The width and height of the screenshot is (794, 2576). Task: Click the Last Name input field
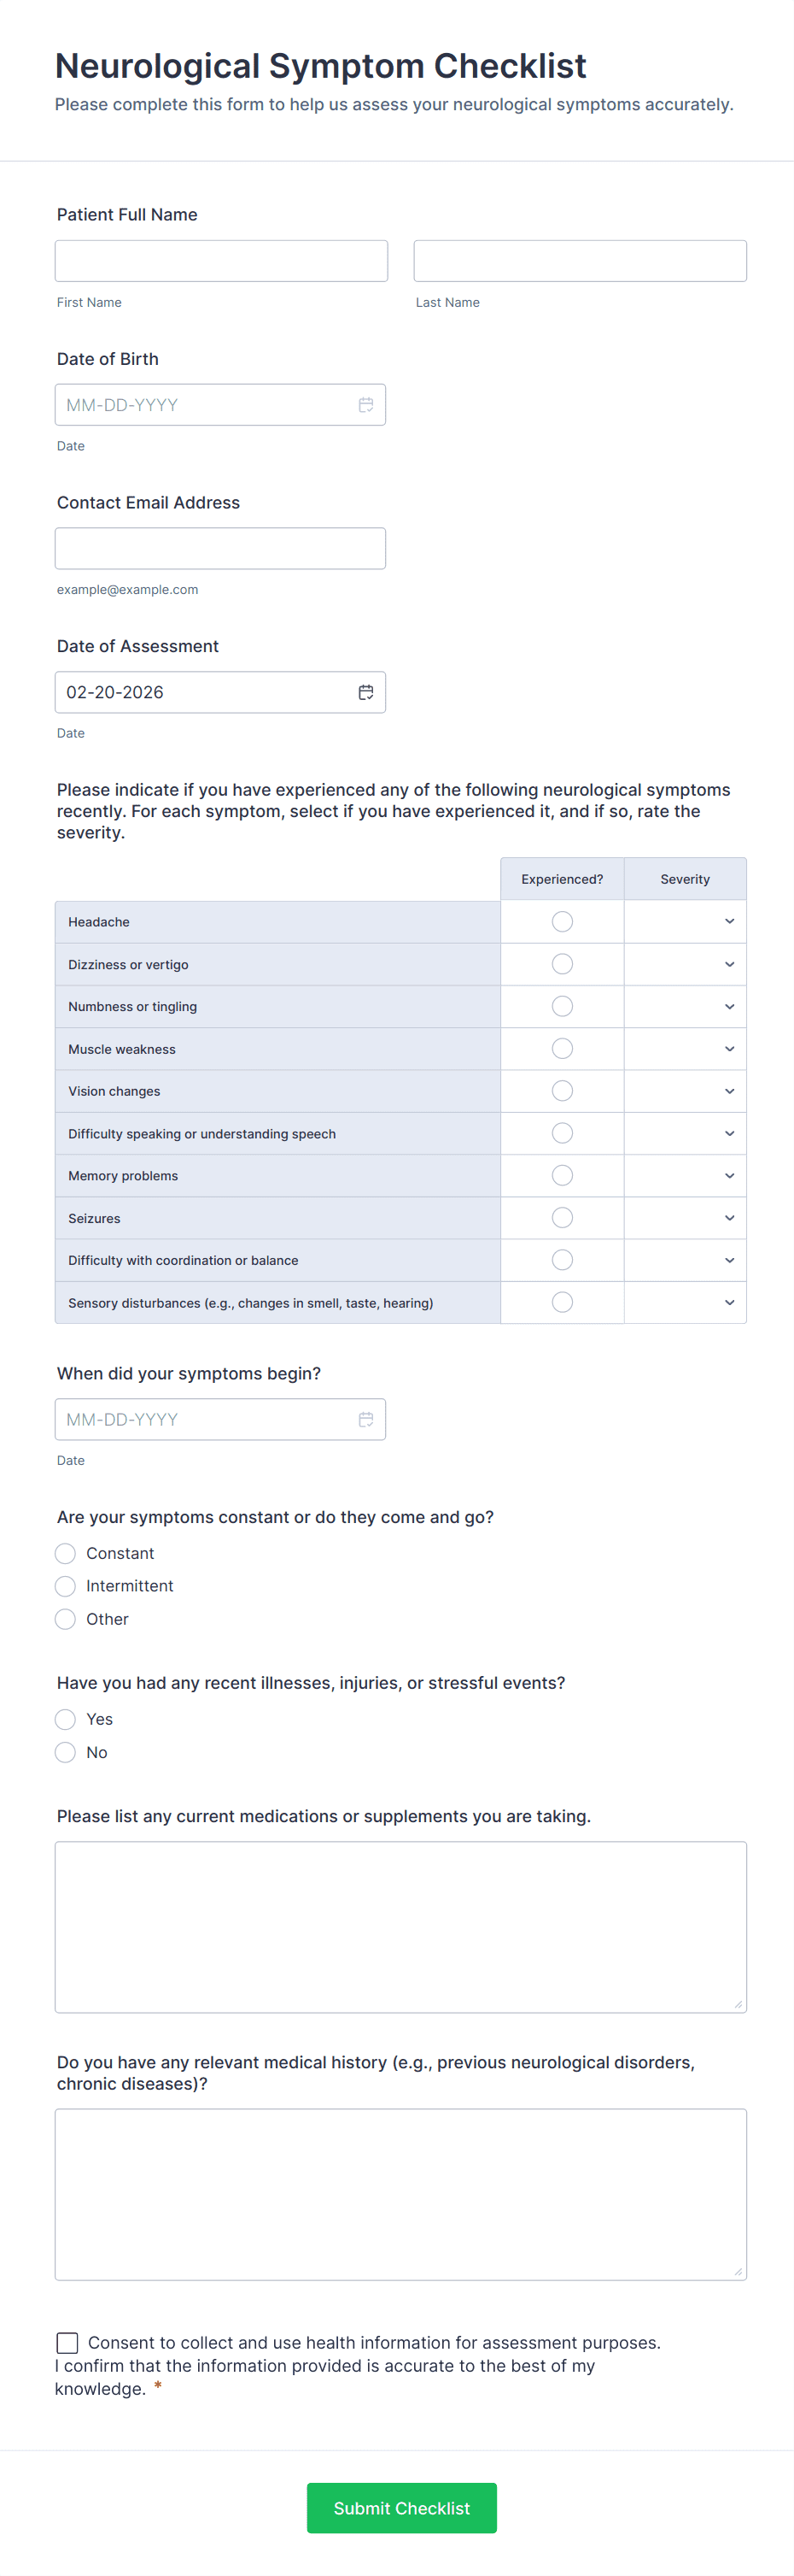coord(579,261)
